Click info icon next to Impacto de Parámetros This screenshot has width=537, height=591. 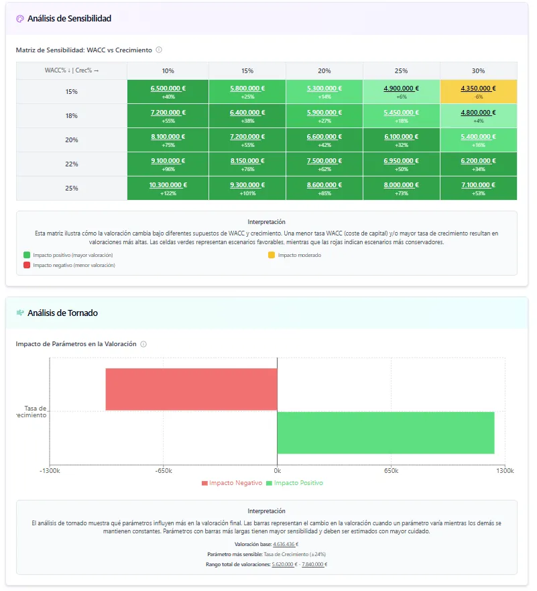click(x=143, y=344)
